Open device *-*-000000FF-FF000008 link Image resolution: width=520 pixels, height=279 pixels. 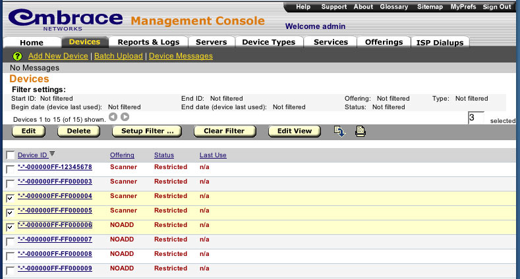point(55,254)
